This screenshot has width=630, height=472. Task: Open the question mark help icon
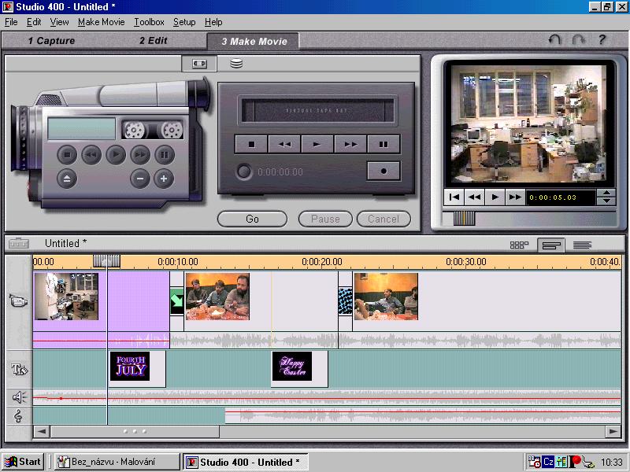(x=602, y=40)
